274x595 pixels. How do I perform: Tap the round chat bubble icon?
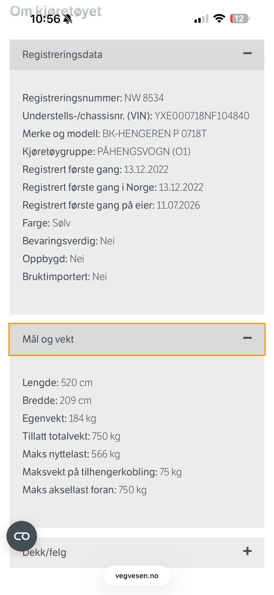point(22,536)
